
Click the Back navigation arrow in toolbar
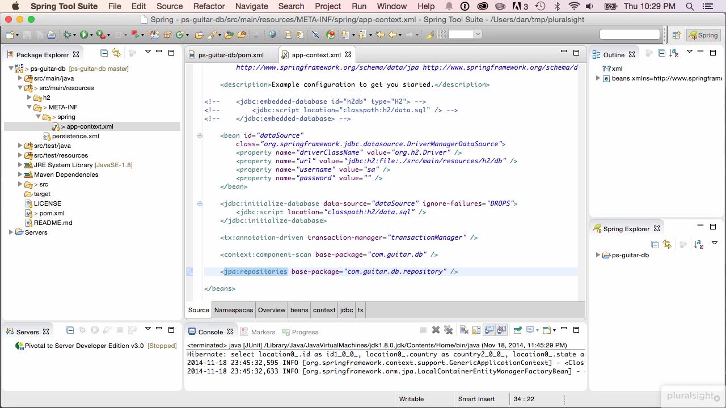pos(392,35)
